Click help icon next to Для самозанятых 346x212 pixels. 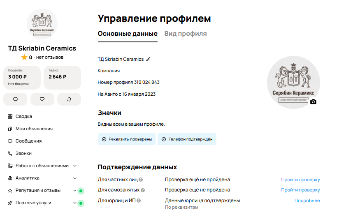coord(143,190)
